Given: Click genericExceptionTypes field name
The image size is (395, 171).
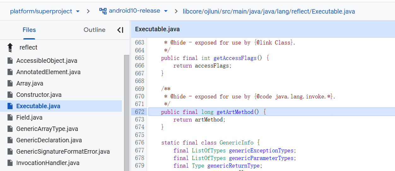Looking at the screenshot, I should point(261,150).
